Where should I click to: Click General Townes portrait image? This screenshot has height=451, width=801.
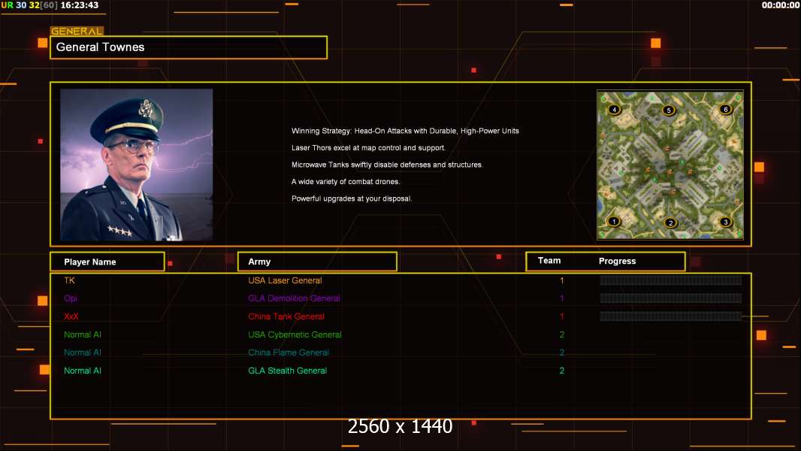click(137, 165)
